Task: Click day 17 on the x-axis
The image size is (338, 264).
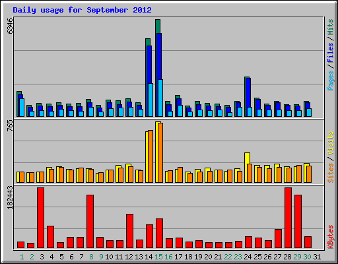Action: pyautogui.click(x=178, y=257)
